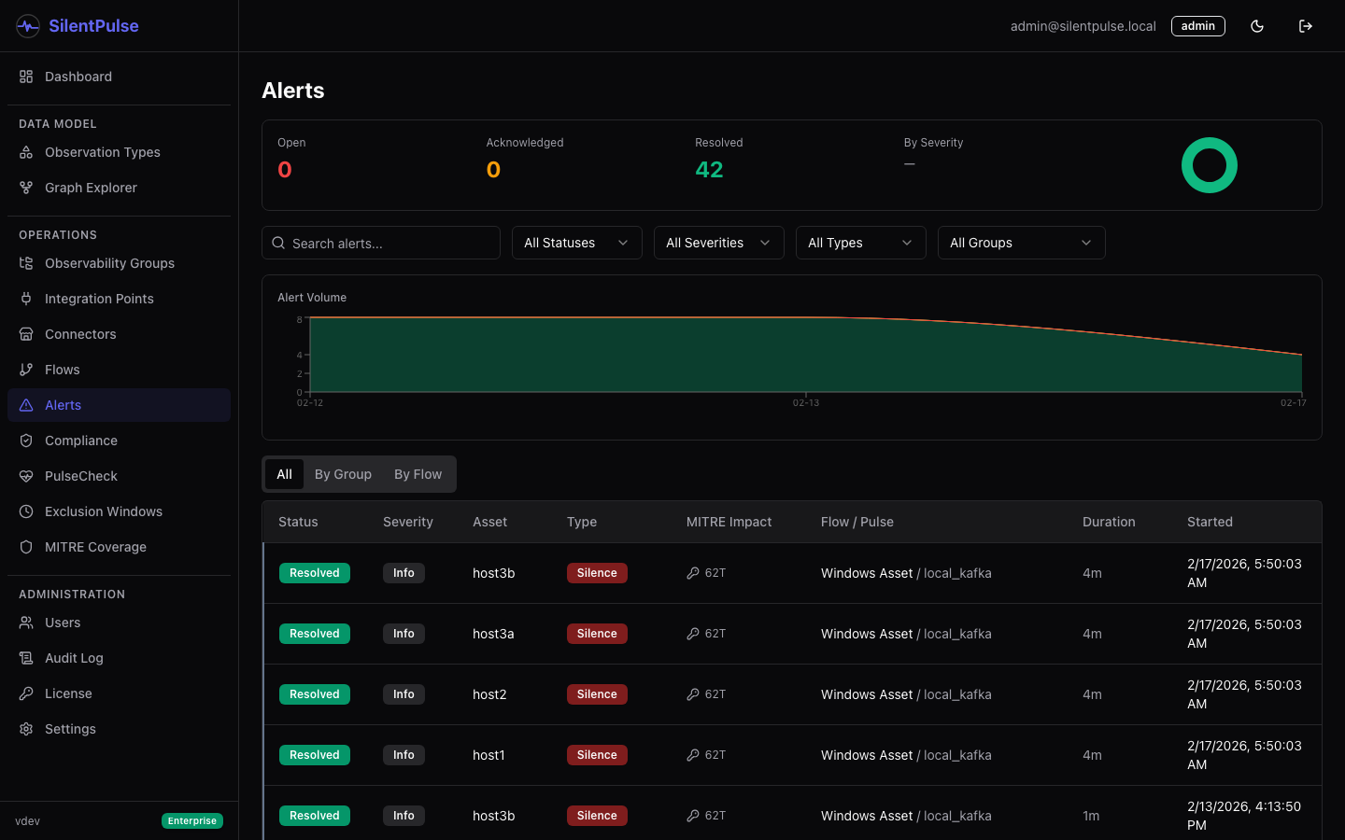Click Info badge in host1 row
Viewport: 1345px width, 840px height.
(x=403, y=755)
